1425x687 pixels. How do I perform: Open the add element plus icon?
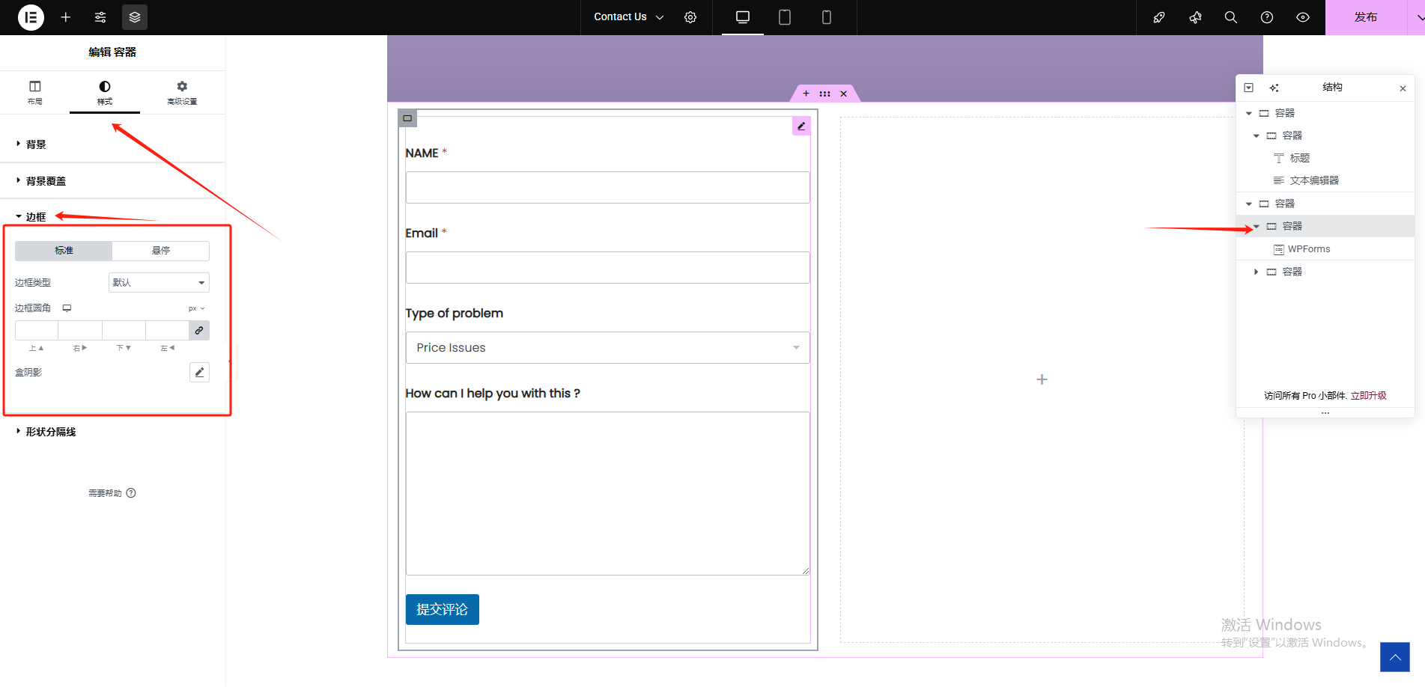(x=66, y=17)
